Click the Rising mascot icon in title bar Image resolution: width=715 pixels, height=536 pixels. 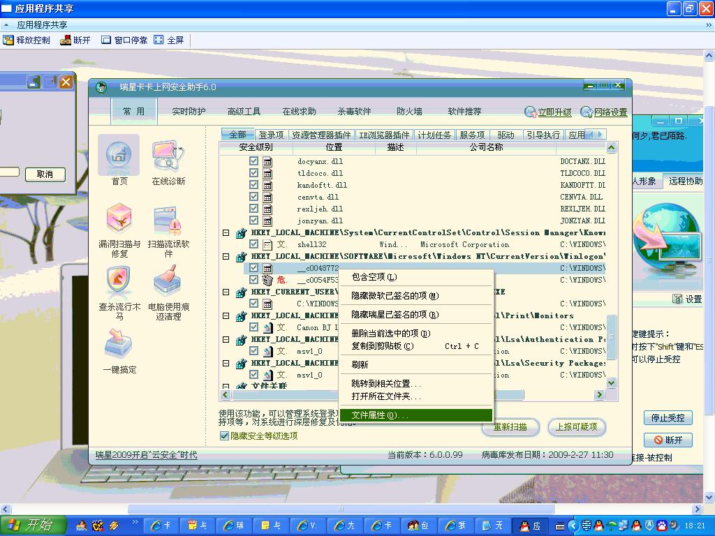click(101, 87)
